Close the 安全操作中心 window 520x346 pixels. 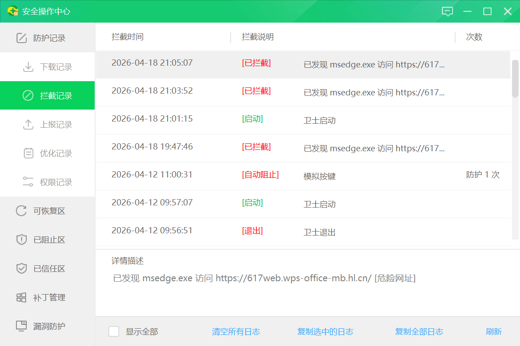[508, 12]
